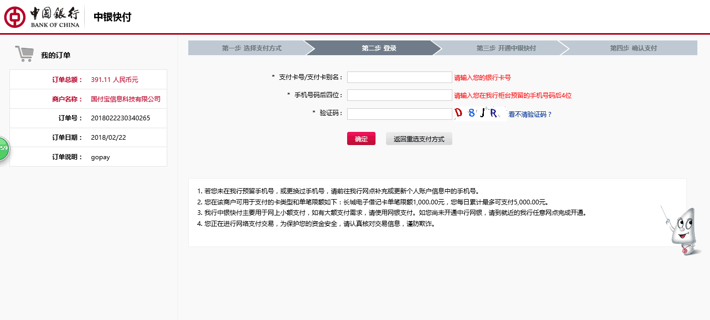The height and width of the screenshot is (320, 710).
Task: Click the 订单总额 label
Action: (x=67, y=79)
